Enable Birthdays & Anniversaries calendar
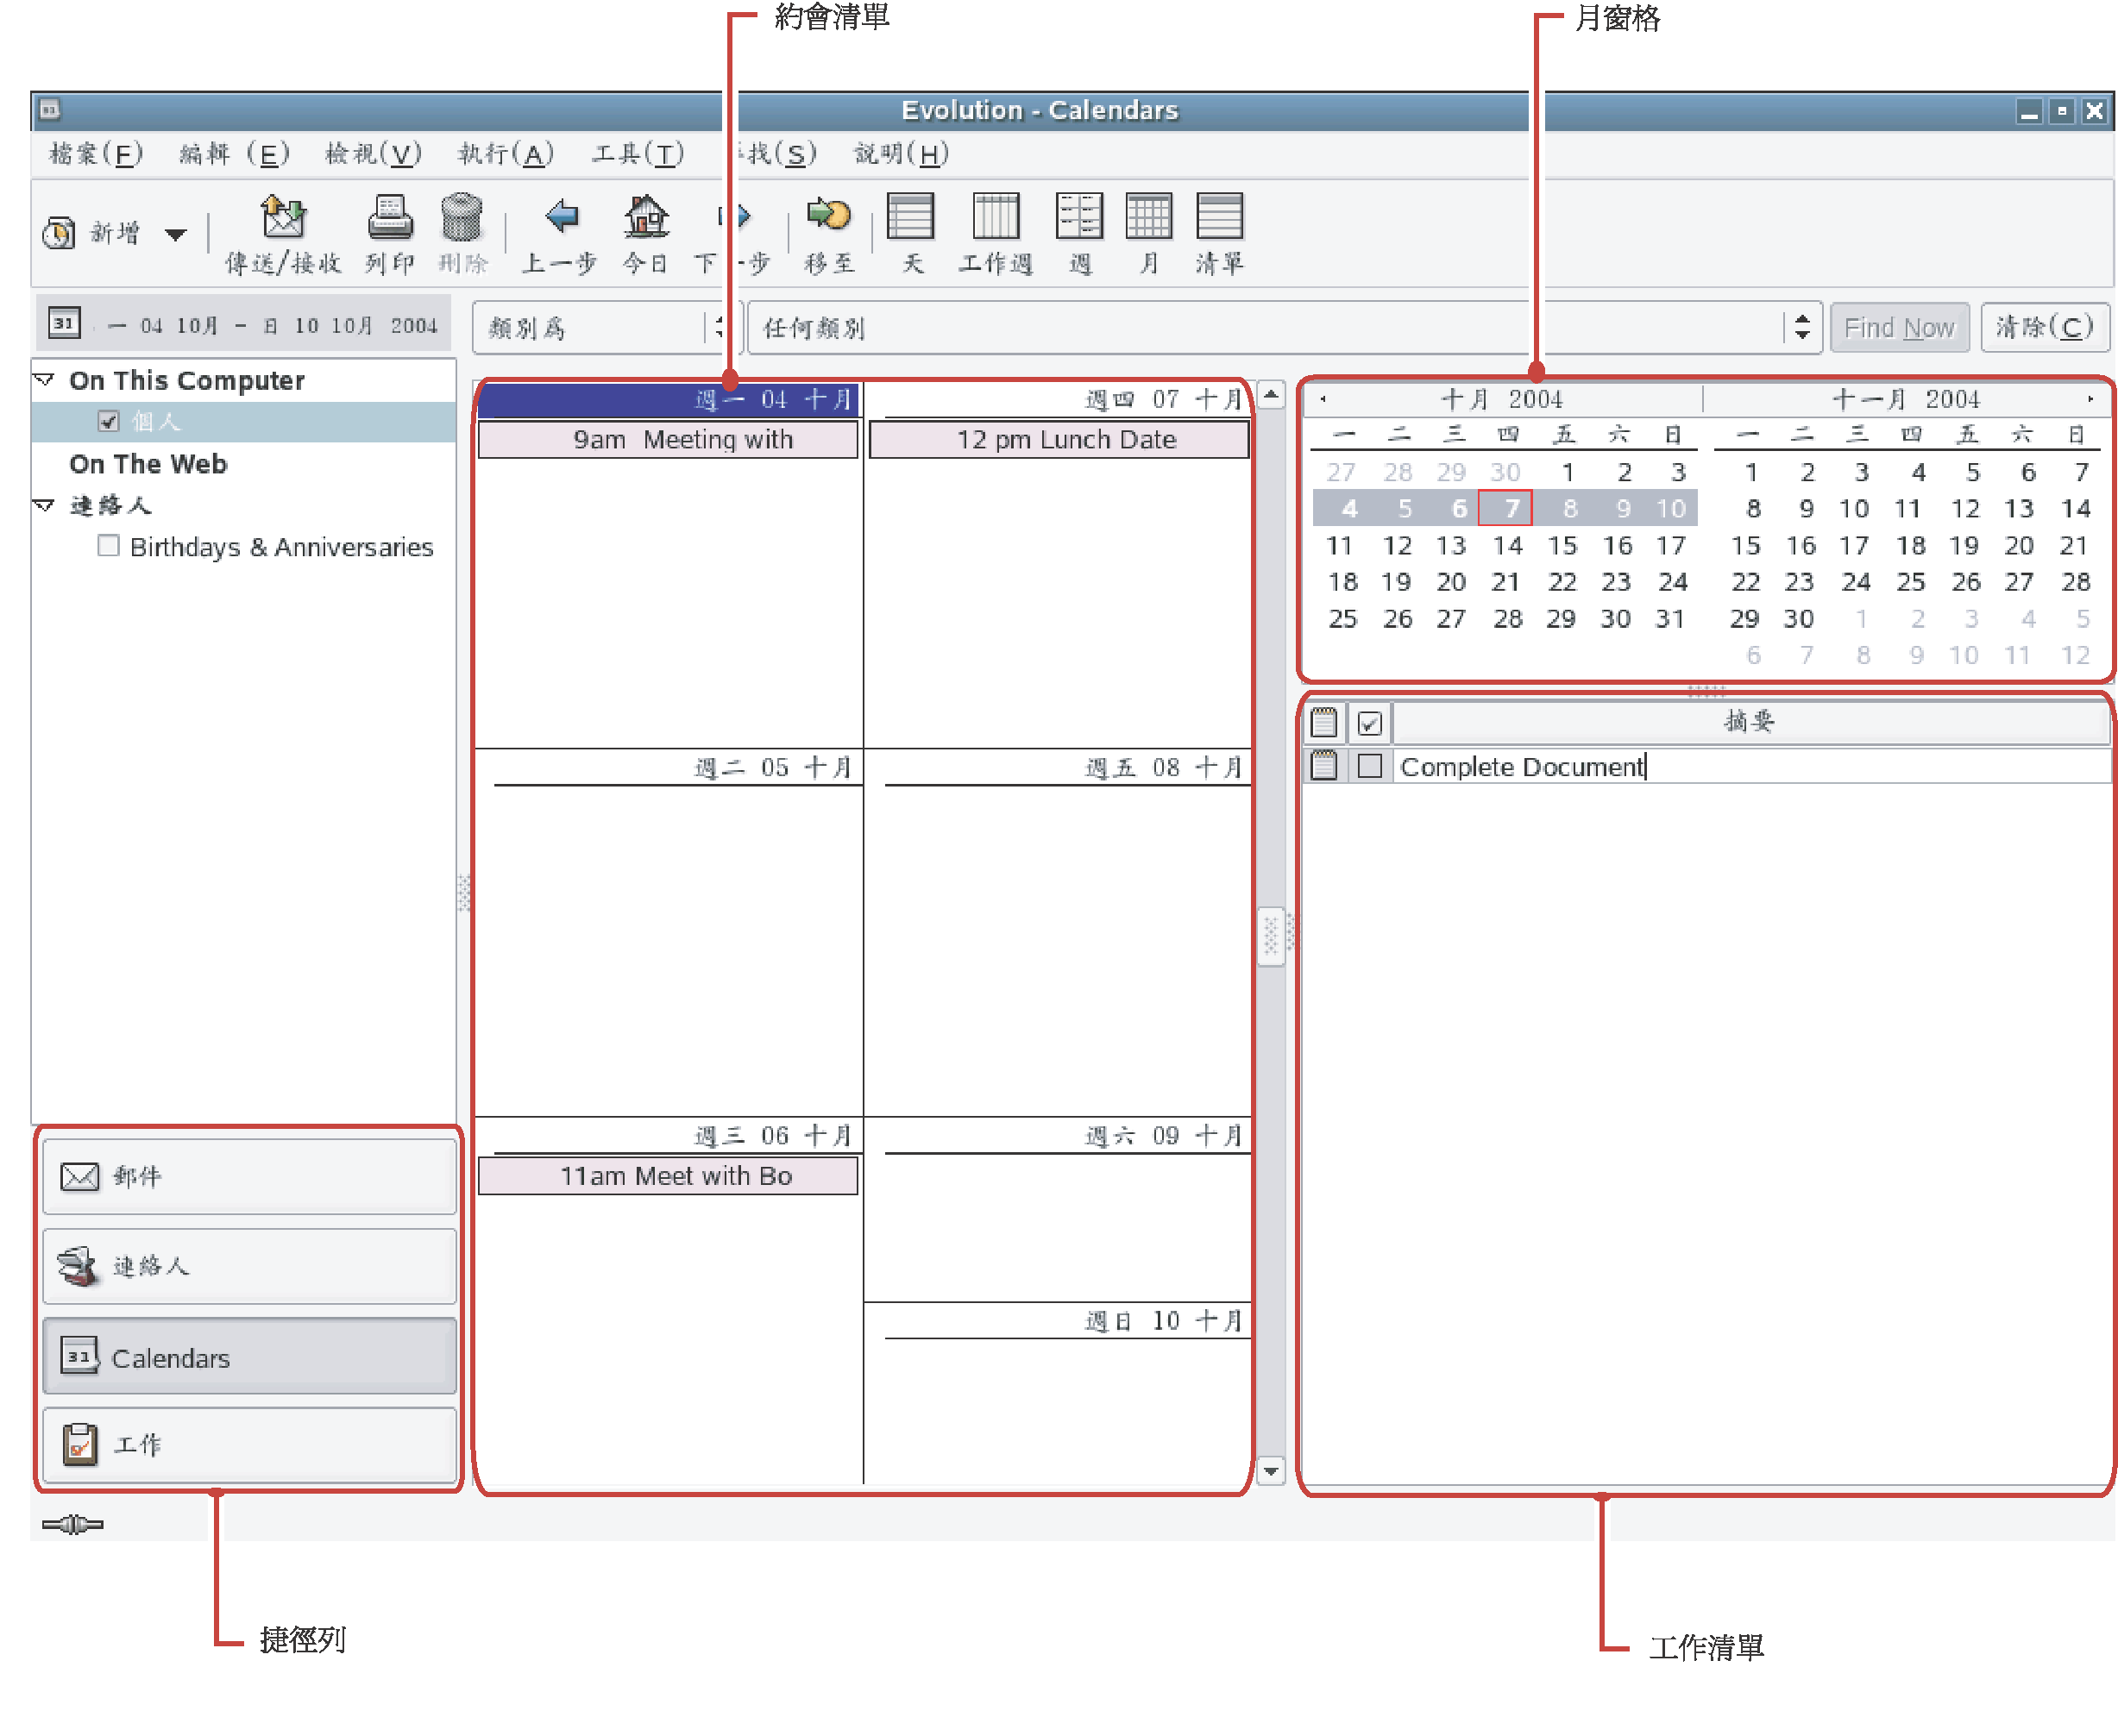This screenshot has width=2118, height=1736. click(108, 546)
